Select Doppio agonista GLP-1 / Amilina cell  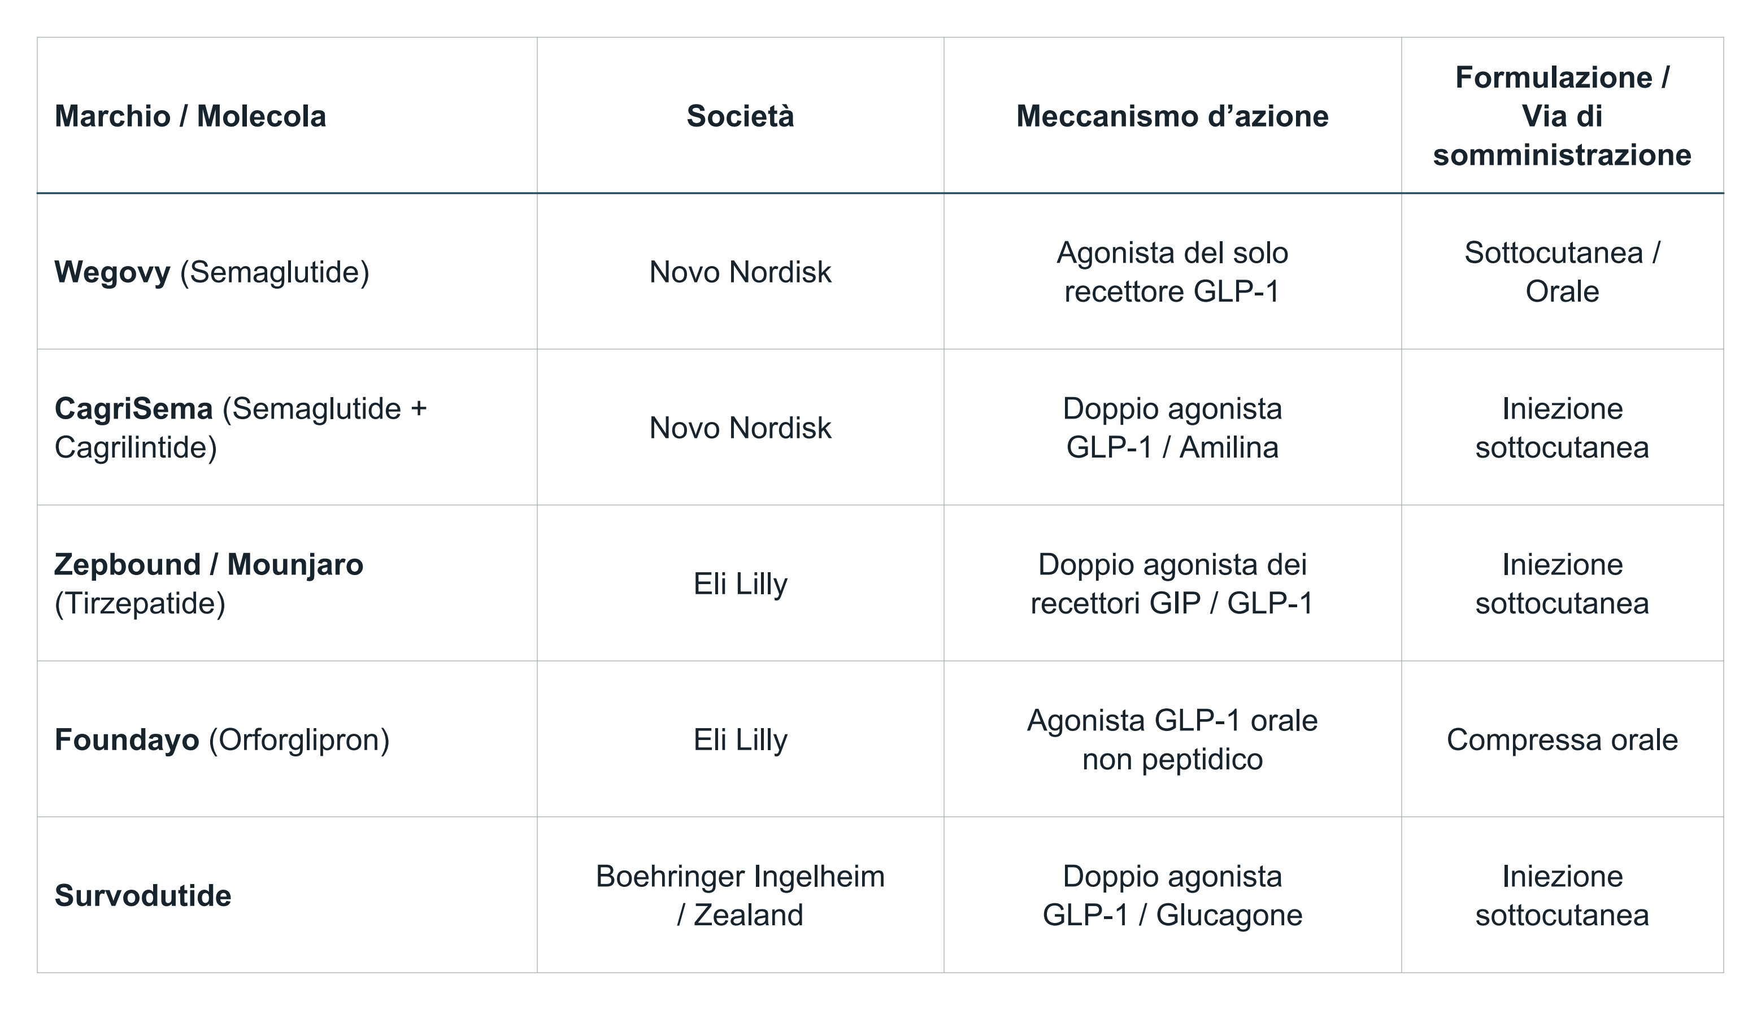pyautogui.click(x=1172, y=427)
